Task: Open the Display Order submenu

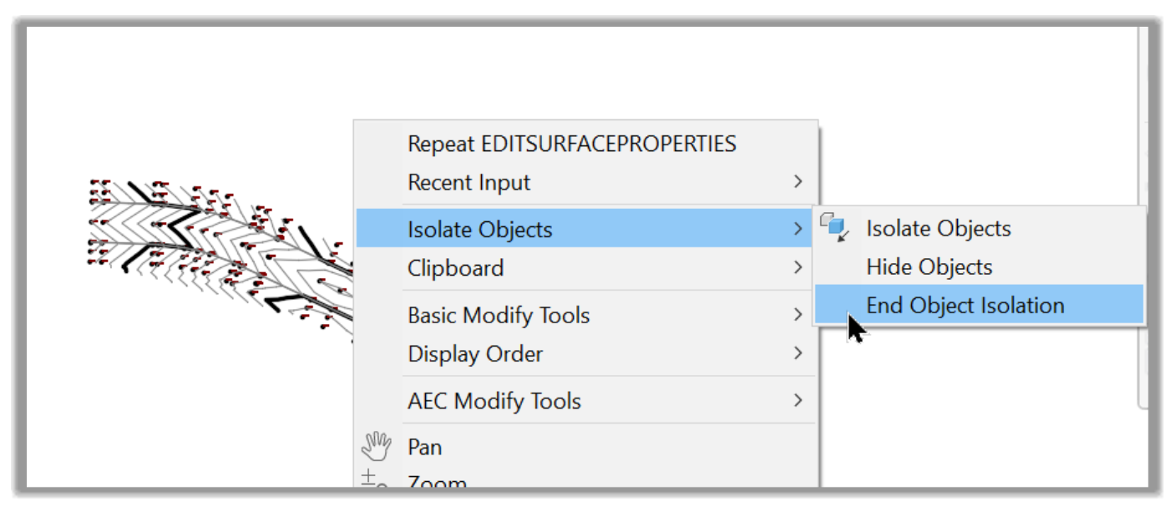Action: click(586, 354)
